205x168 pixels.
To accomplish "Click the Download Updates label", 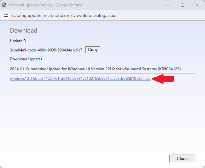I will [26, 59].
